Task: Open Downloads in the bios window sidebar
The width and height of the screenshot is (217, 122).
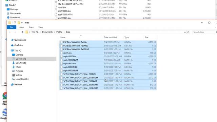Action: [x=20, y=63]
